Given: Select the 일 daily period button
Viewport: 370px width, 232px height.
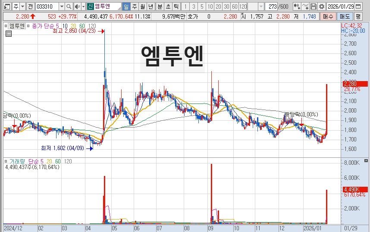Looking at the screenshot, I should point(126,6).
